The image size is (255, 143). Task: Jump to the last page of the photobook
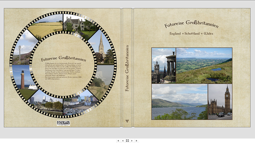pyautogui.click(x=137, y=141)
